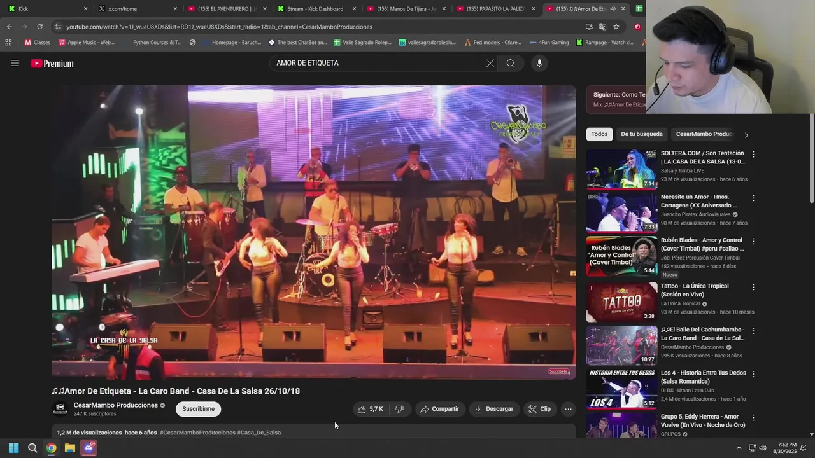Open options menu for SOLTERA.COM video
The width and height of the screenshot is (815, 458).
tap(753, 155)
